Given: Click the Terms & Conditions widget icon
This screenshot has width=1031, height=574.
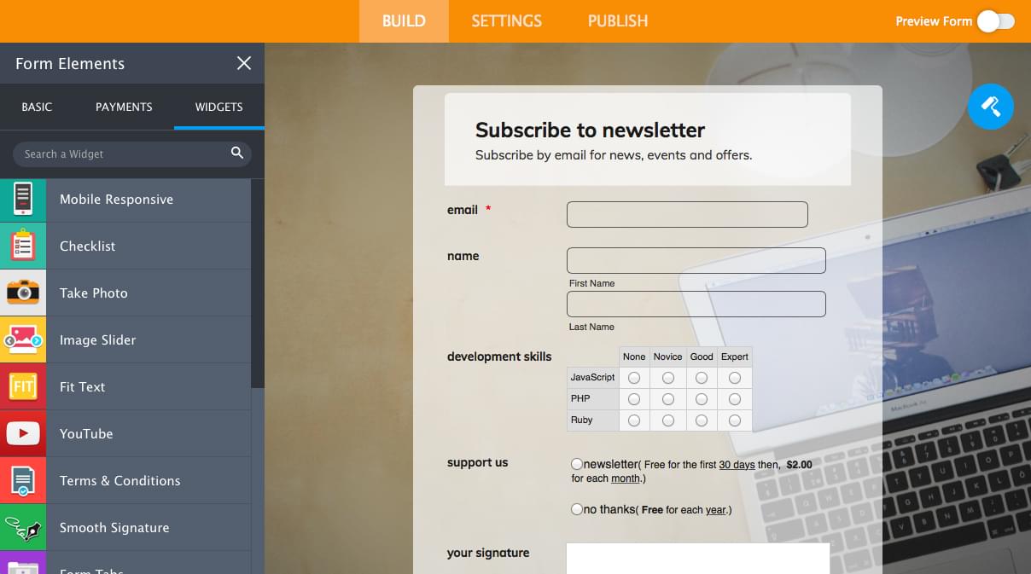Looking at the screenshot, I should (x=23, y=481).
